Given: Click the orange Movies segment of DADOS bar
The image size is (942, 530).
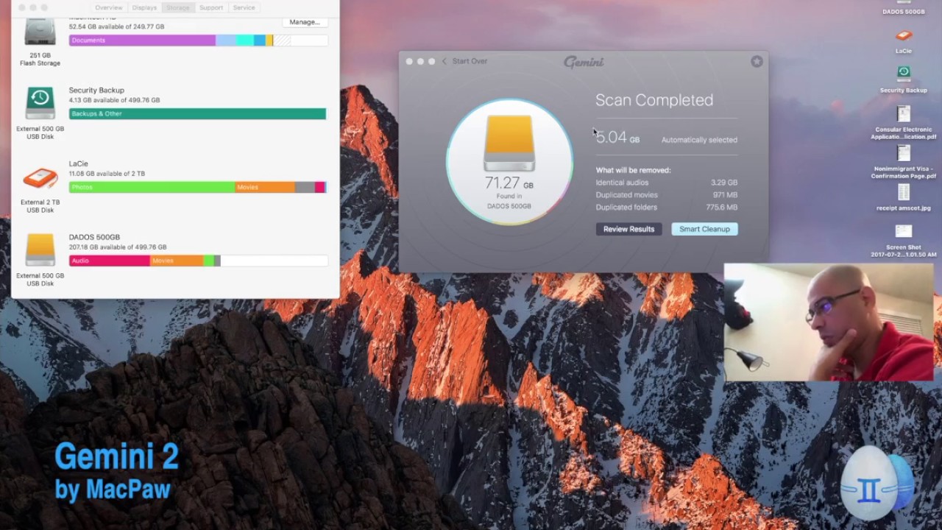Looking at the screenshot, I should pos(177,261).
